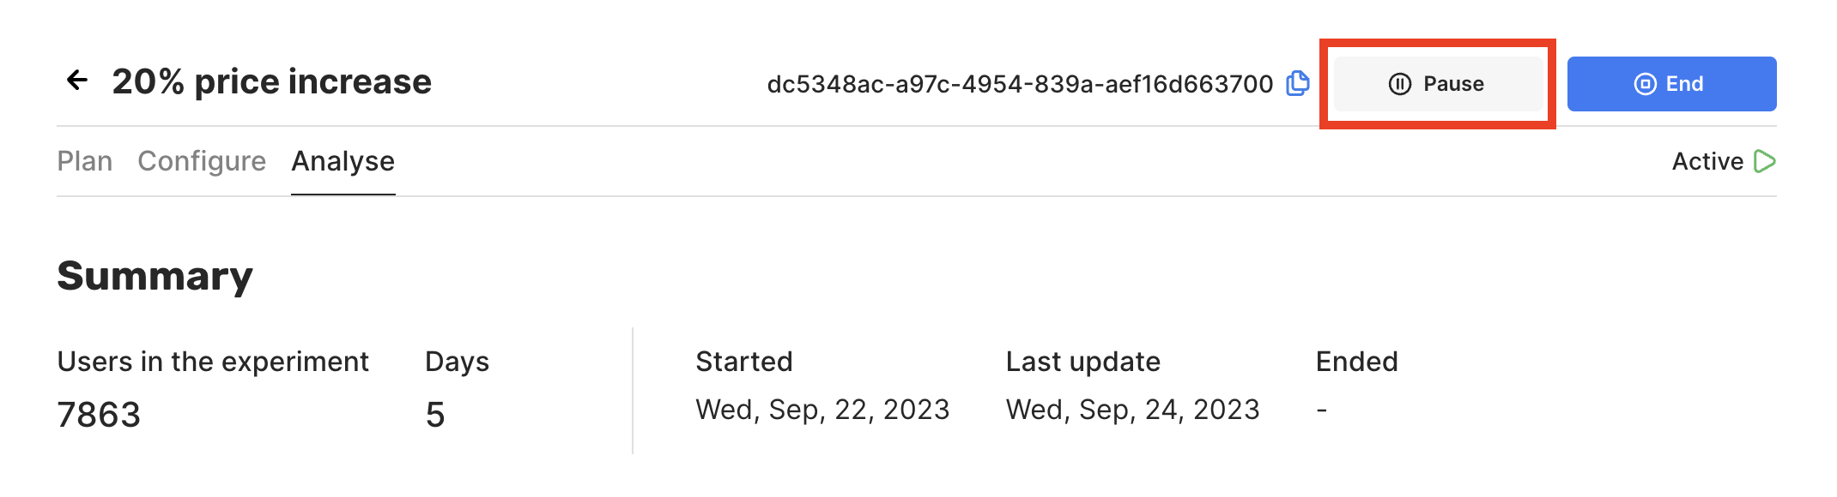This screenshot has width=1837, height=497.
Task: Click the Started date Sep 22, 2023
Action: [822, 410]
